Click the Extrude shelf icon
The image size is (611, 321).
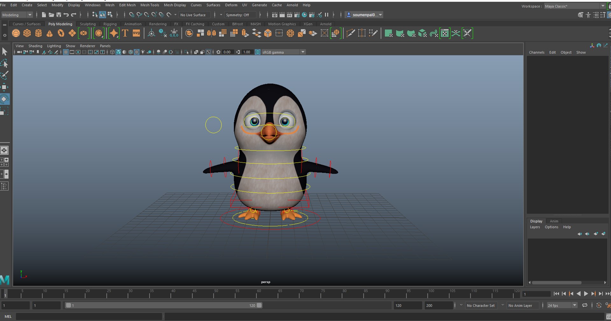245,33
